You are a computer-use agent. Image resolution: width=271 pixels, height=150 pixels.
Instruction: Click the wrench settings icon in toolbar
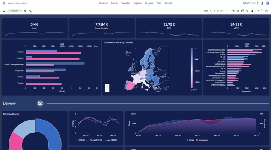pyautogui.click(x=247, y=11)
